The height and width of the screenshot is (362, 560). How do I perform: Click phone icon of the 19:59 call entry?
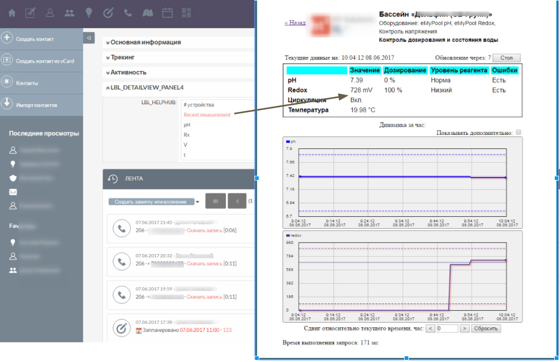(122, 295)
